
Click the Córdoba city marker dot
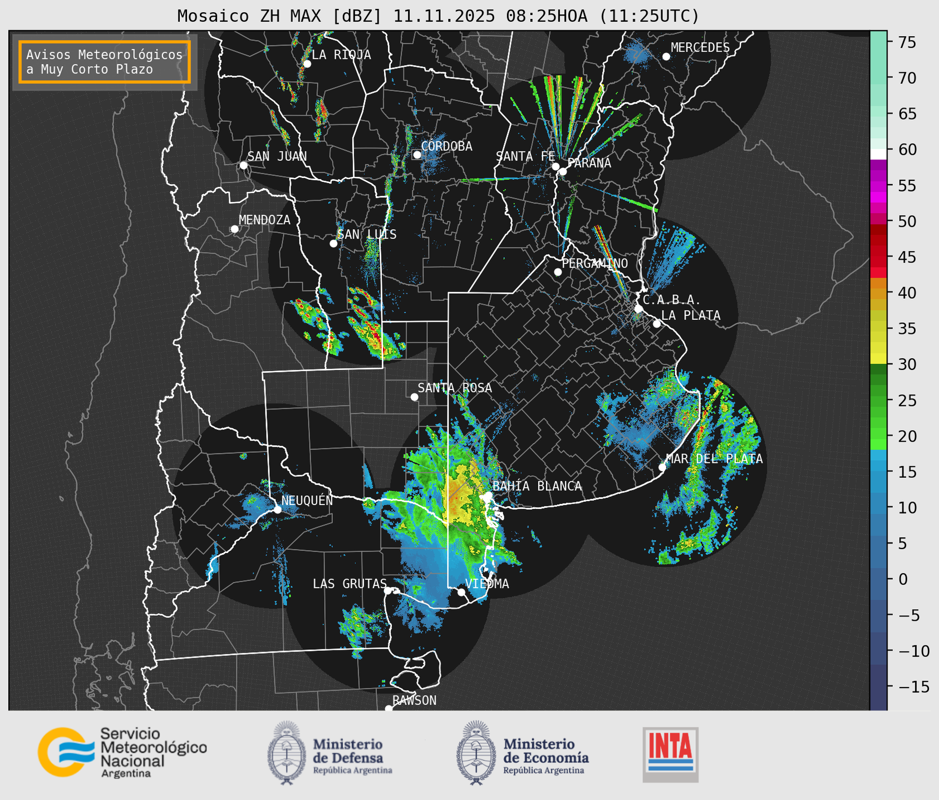click(x=417, y=155)
